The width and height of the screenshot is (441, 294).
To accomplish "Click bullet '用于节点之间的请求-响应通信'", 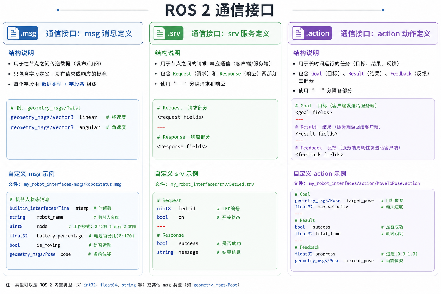I will [x=216, y=64].
